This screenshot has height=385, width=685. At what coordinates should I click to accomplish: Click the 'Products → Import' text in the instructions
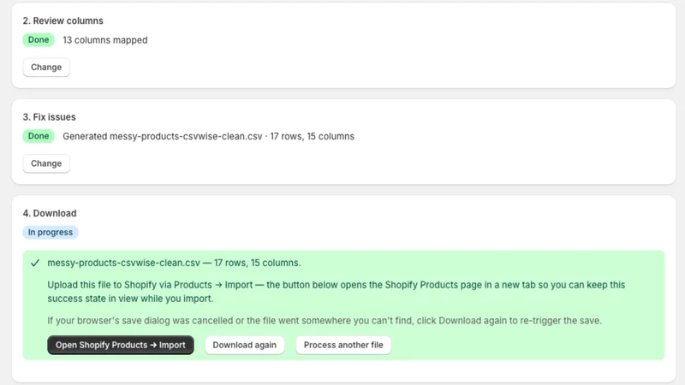pos(213,285)
